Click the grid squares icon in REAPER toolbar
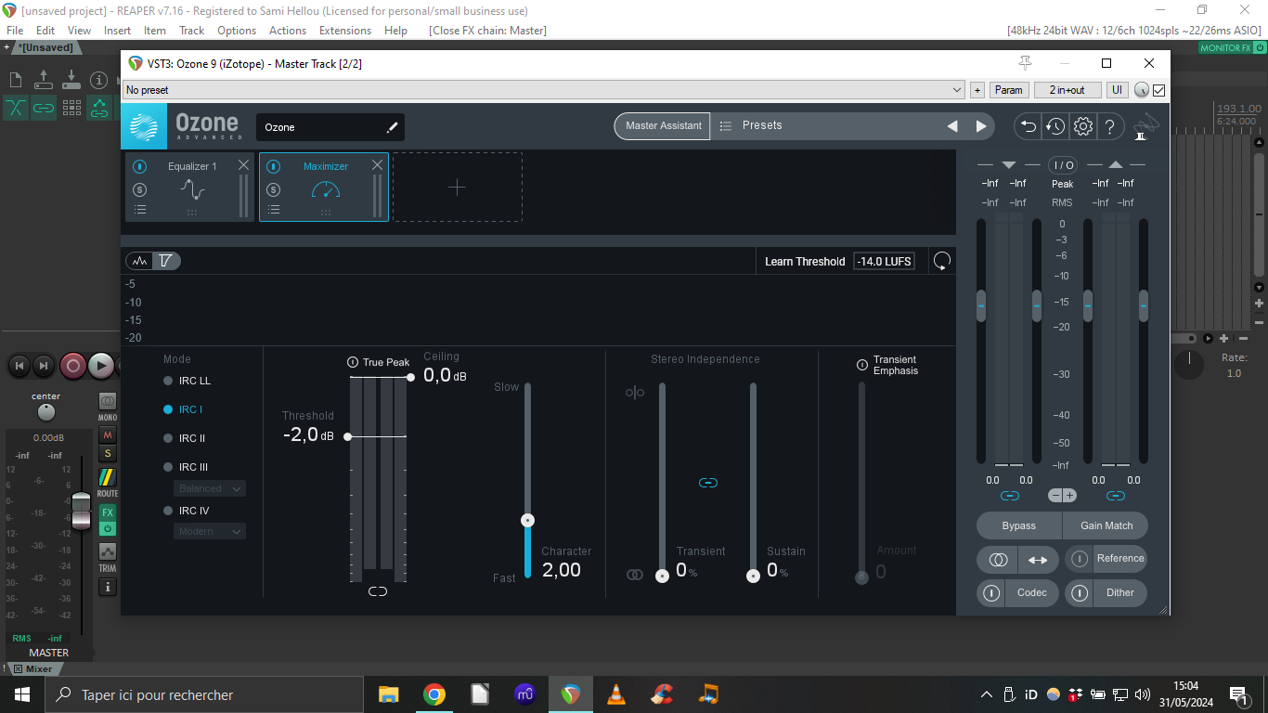Viewport: 1268px width, 713px height. 71,108
